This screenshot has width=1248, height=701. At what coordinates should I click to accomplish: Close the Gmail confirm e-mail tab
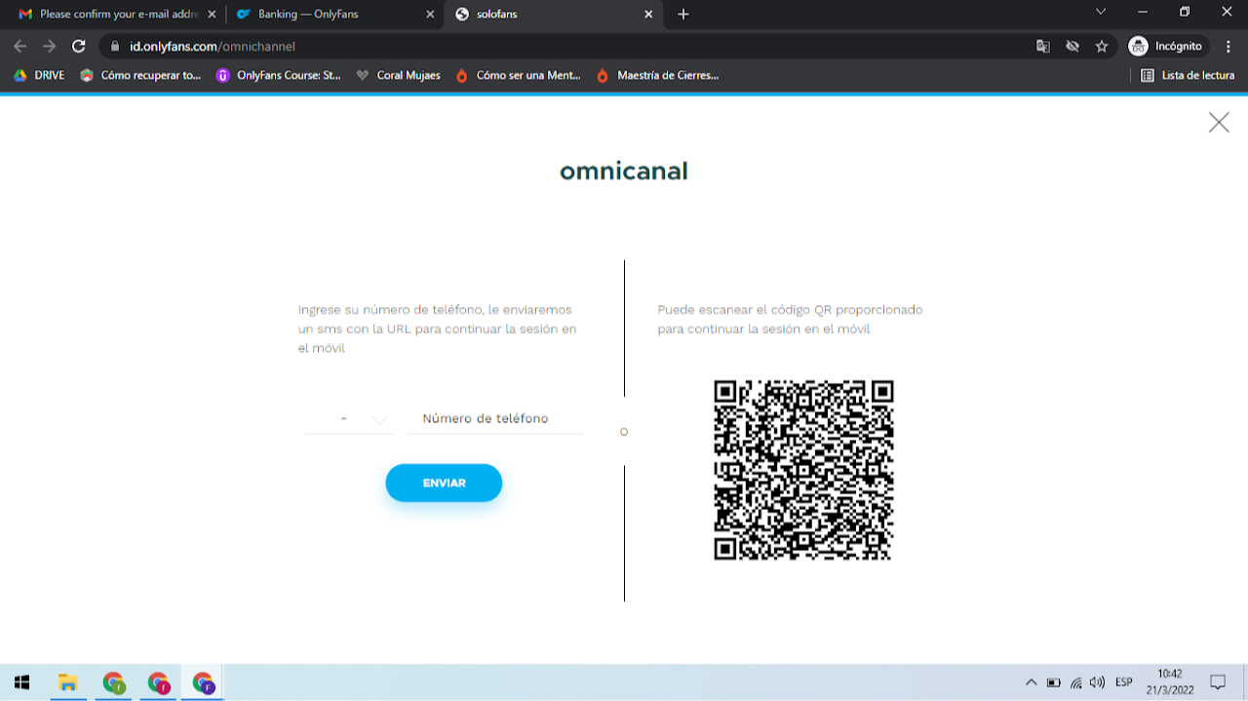coord(212,15)
